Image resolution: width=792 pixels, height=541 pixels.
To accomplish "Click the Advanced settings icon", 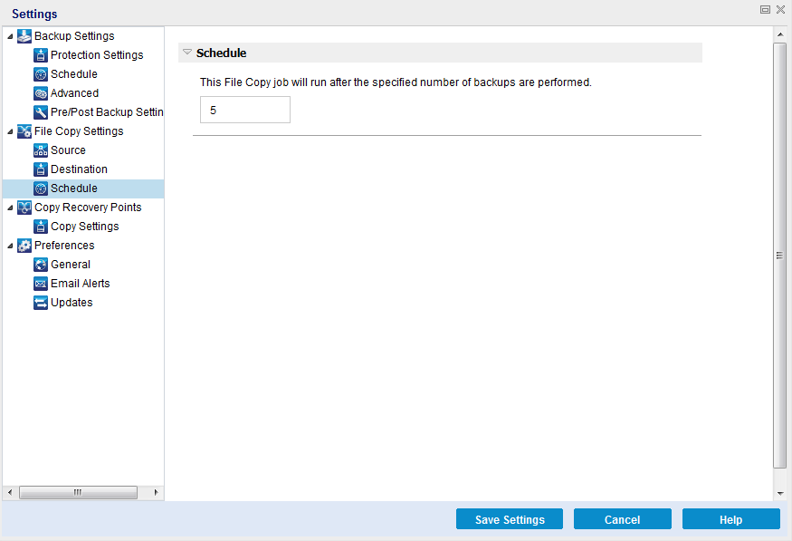I will [40, 92].
